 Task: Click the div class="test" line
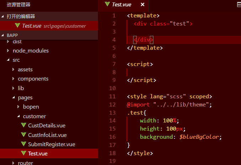click(163, 24)
